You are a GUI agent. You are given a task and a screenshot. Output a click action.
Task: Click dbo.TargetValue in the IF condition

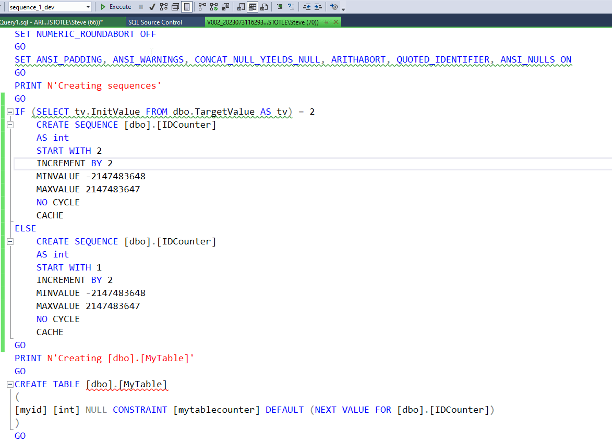(213, 112)
